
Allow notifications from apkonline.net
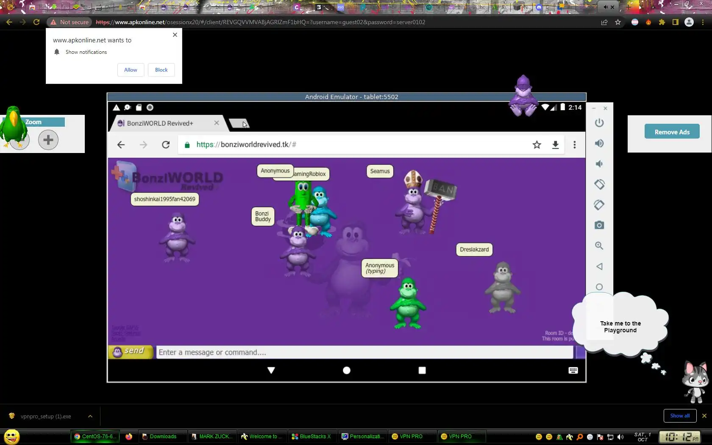pos(131,70)
